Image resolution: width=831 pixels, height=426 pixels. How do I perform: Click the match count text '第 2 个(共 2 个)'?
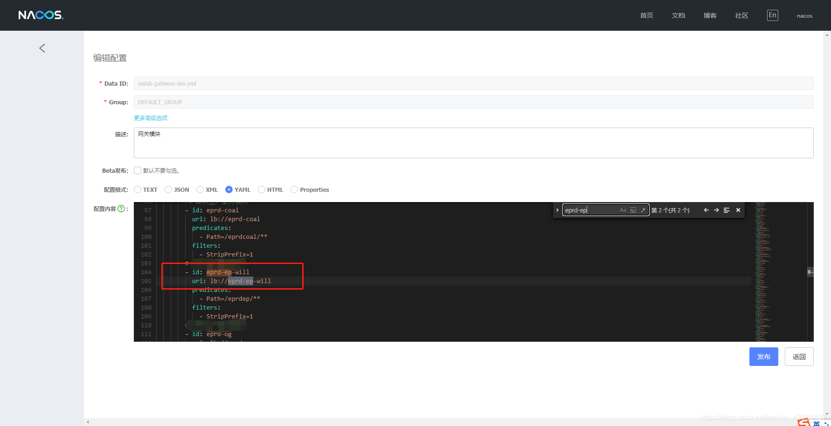pyautogui.click(x=671, y=210)
